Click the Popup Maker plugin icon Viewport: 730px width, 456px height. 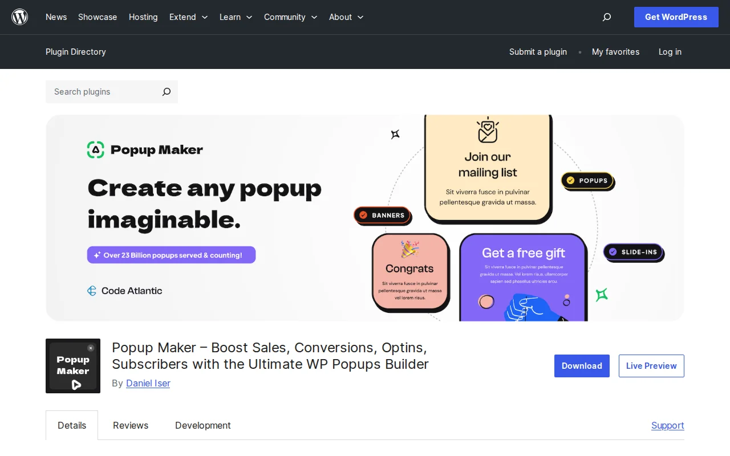click(73, 366)
